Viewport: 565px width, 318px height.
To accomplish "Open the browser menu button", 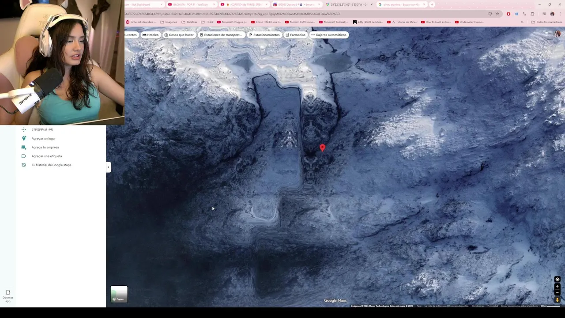I will pyautogui.click(x=559, y=14).
